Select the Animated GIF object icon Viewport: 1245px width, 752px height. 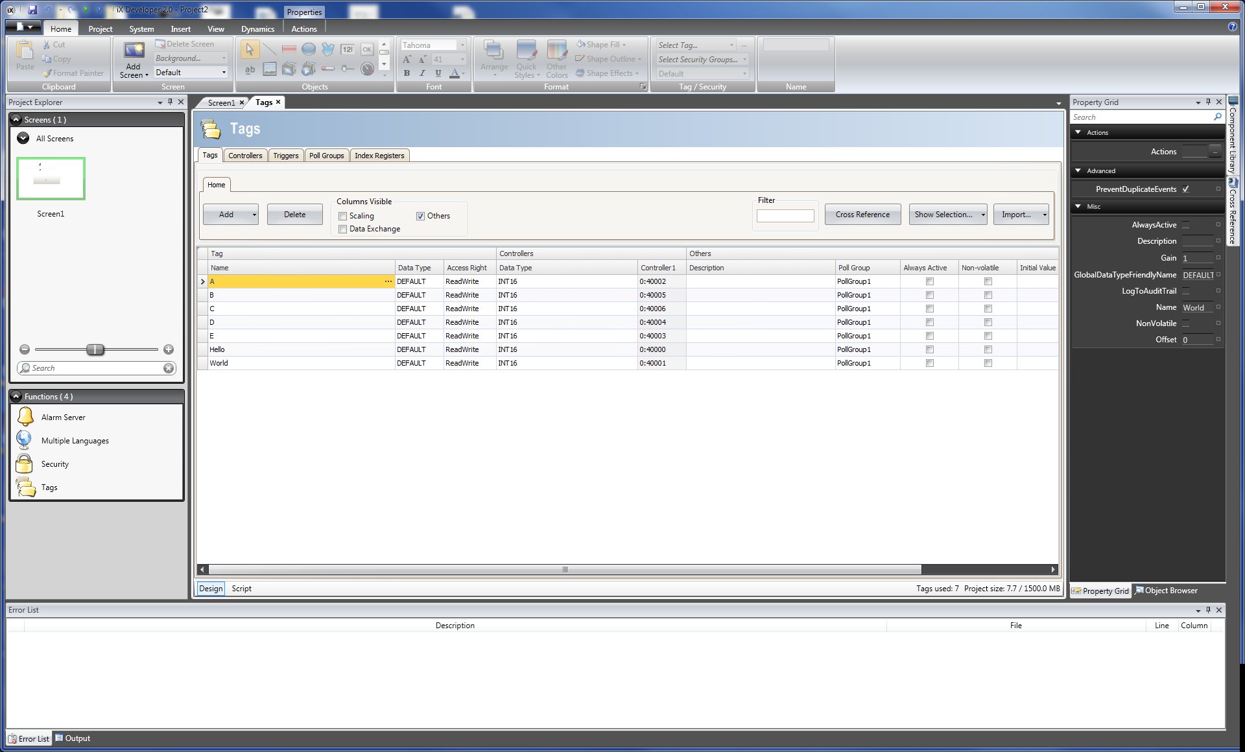point(289,69)
